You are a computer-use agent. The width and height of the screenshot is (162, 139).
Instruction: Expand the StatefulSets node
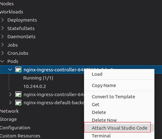2,28
